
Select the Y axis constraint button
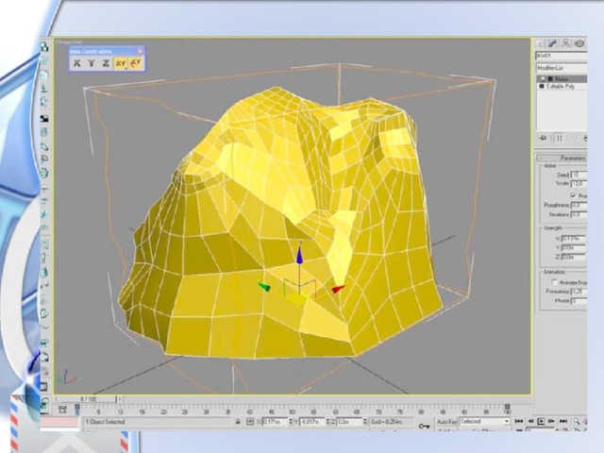tap(92, 63)
